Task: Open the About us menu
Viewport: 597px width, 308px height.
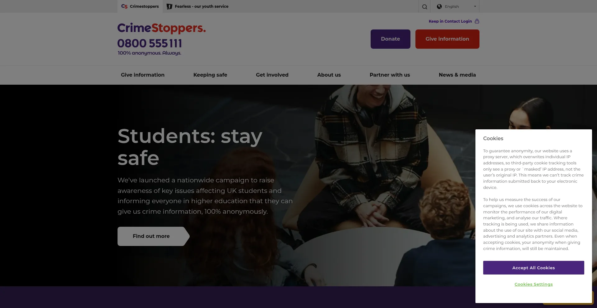Action: click(x=329, y=75)
